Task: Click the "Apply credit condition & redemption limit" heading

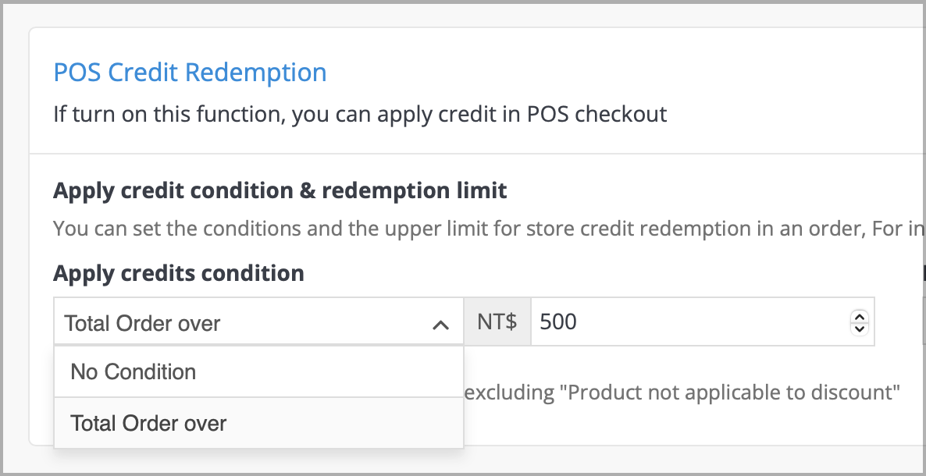Action: point(280,190)
